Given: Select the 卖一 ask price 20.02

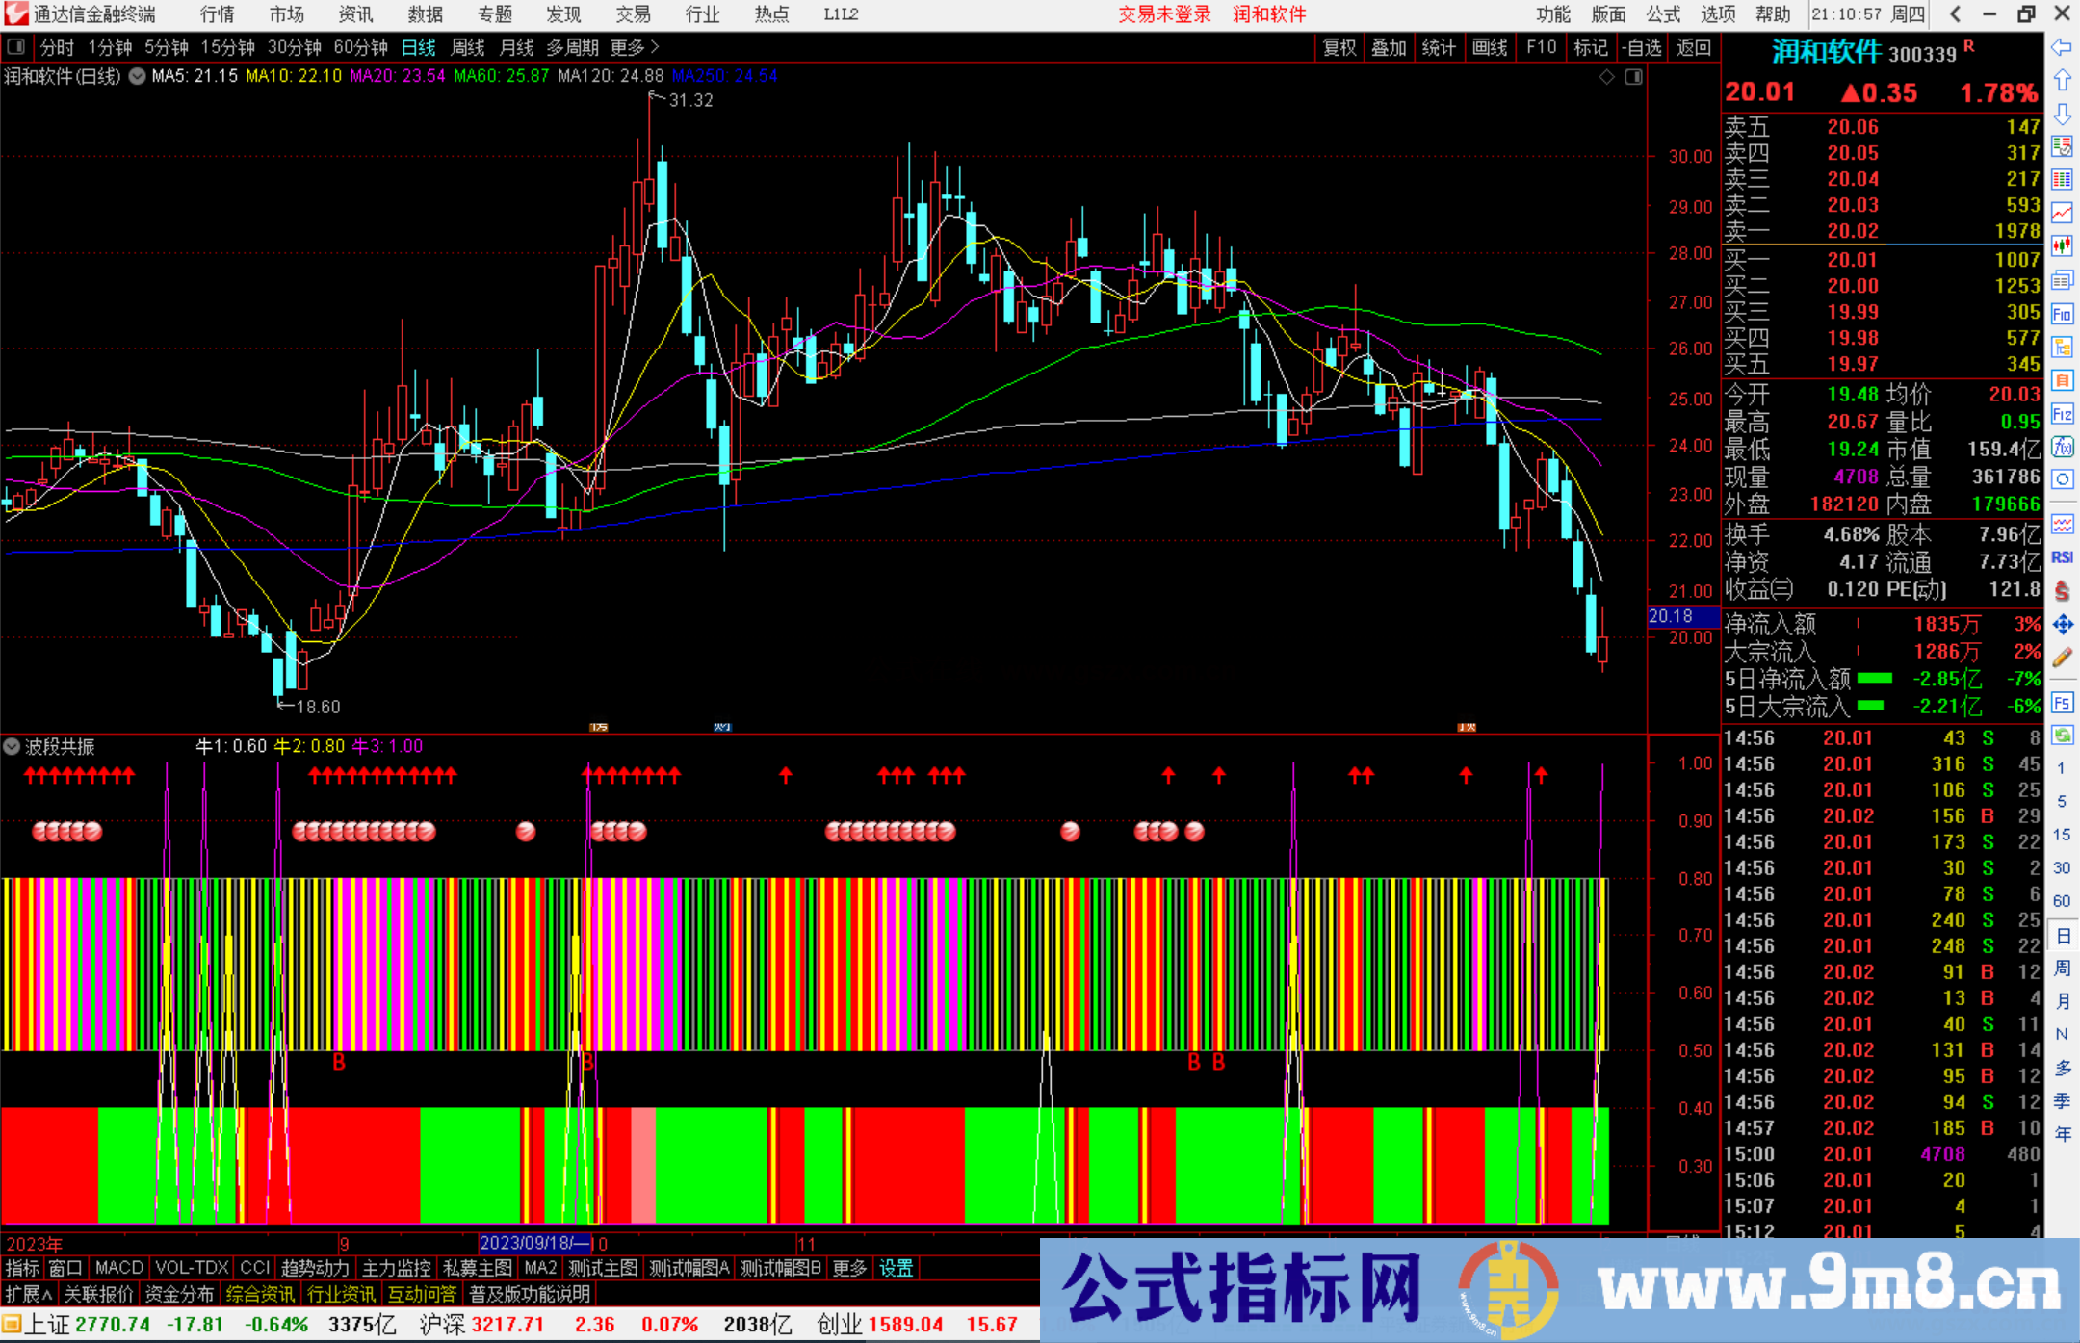Looking at the screenshot, I should click(1852, 230).
